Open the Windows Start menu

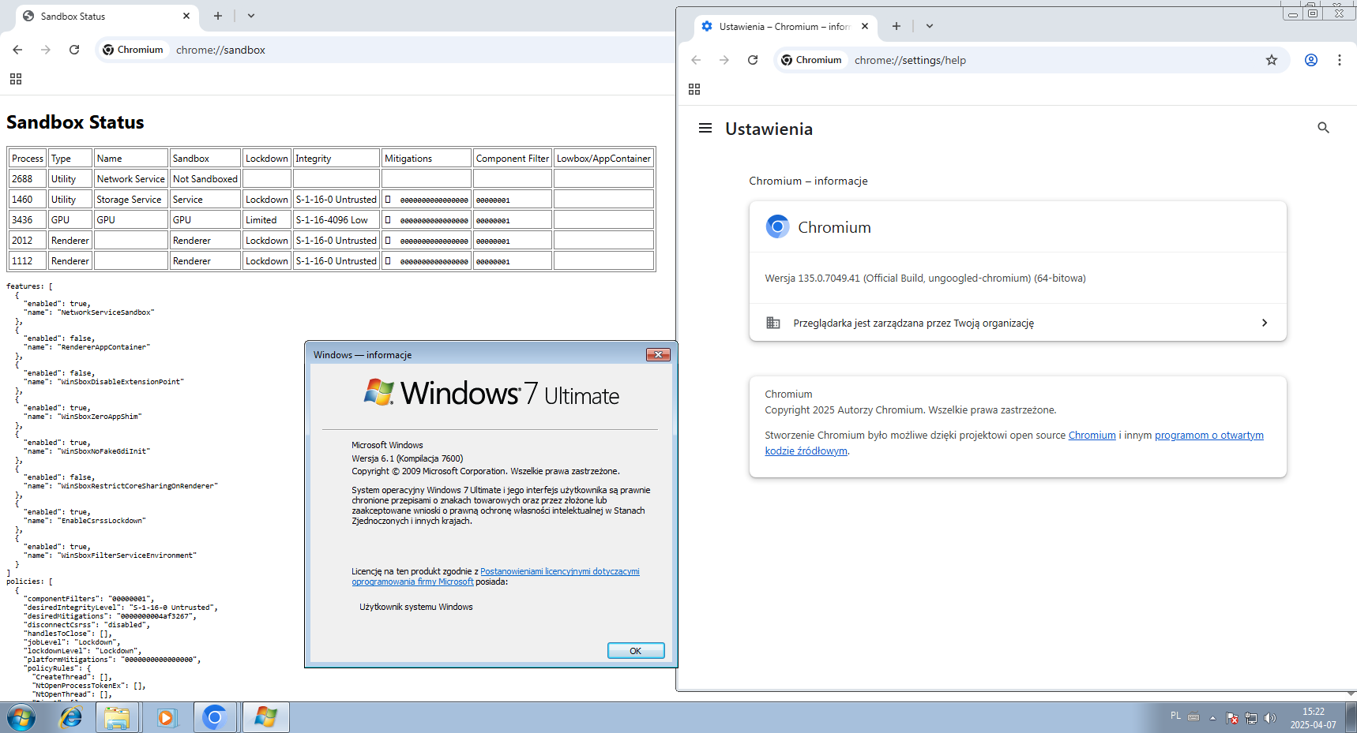click(x=21, y=718)
